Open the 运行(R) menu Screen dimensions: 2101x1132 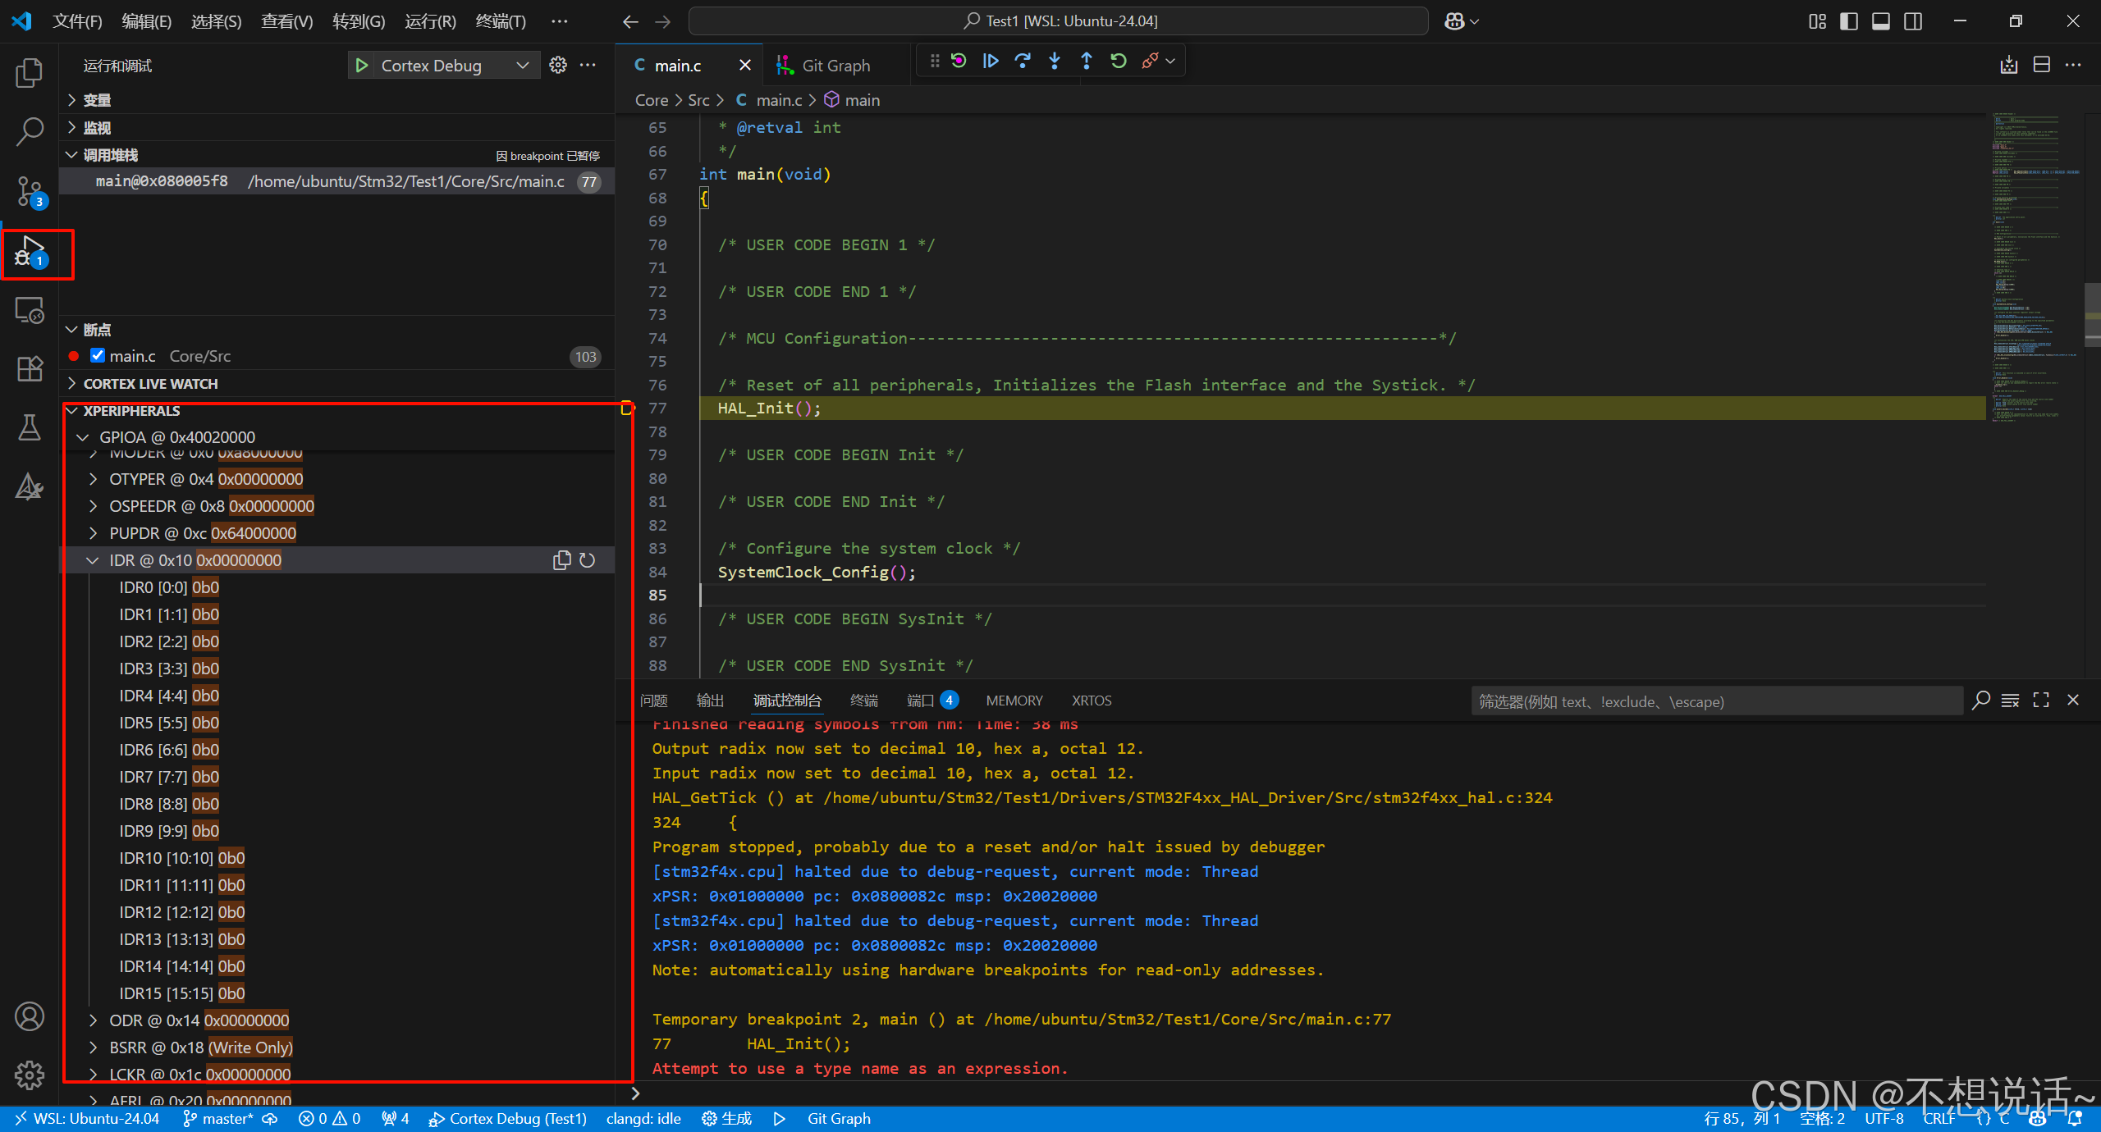coord(429,21)
